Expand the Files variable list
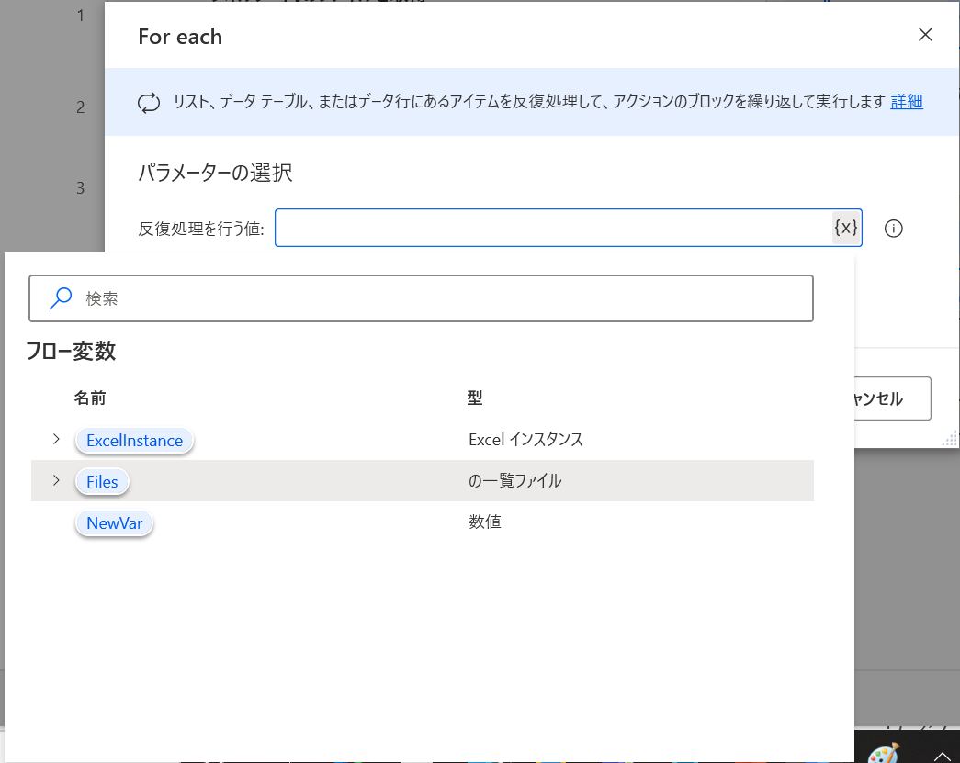Screen dimensions: 960x763 (55, 481)
